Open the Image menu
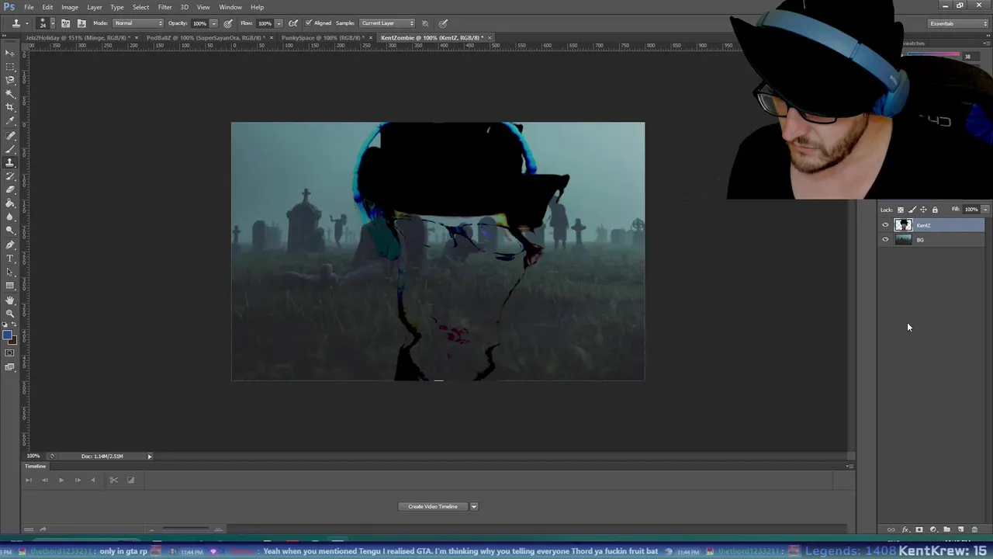Viewport: 993px width, 559px height. click(x=70, y=7)
